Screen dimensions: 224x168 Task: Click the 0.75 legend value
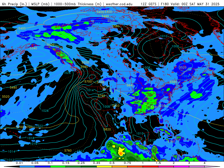127,163
